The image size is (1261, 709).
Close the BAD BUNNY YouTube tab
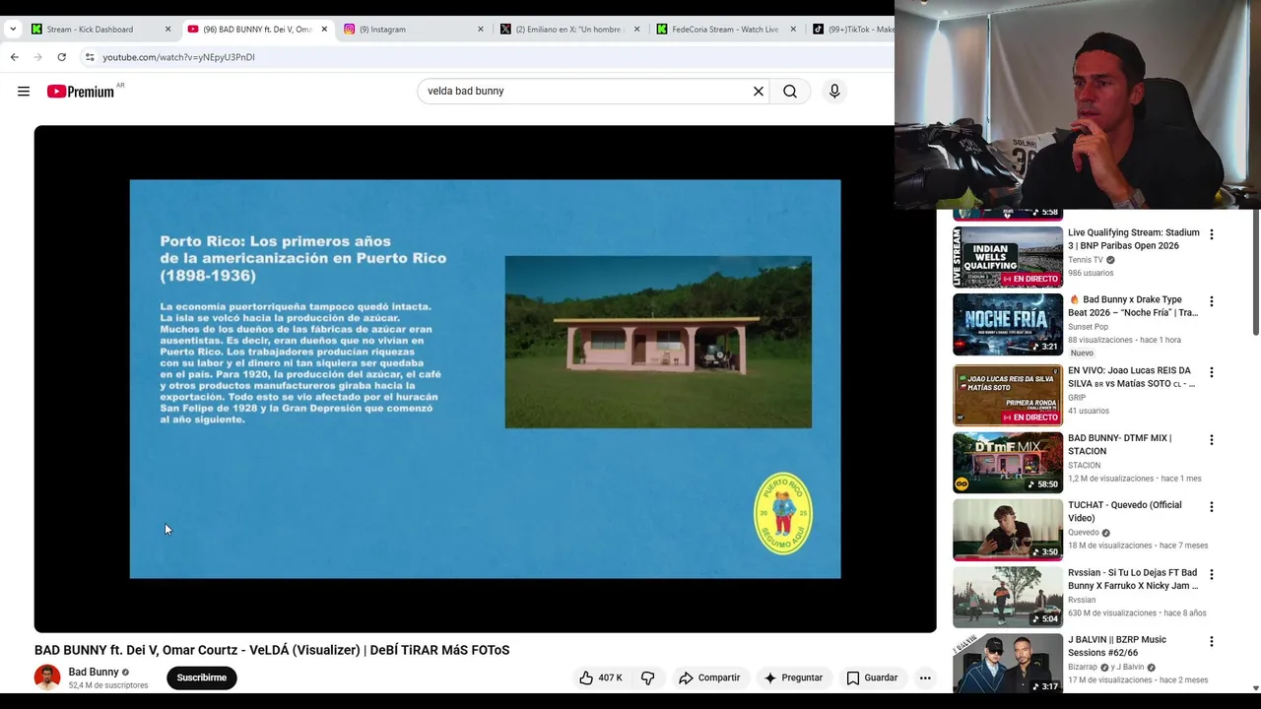coord(324,30)
